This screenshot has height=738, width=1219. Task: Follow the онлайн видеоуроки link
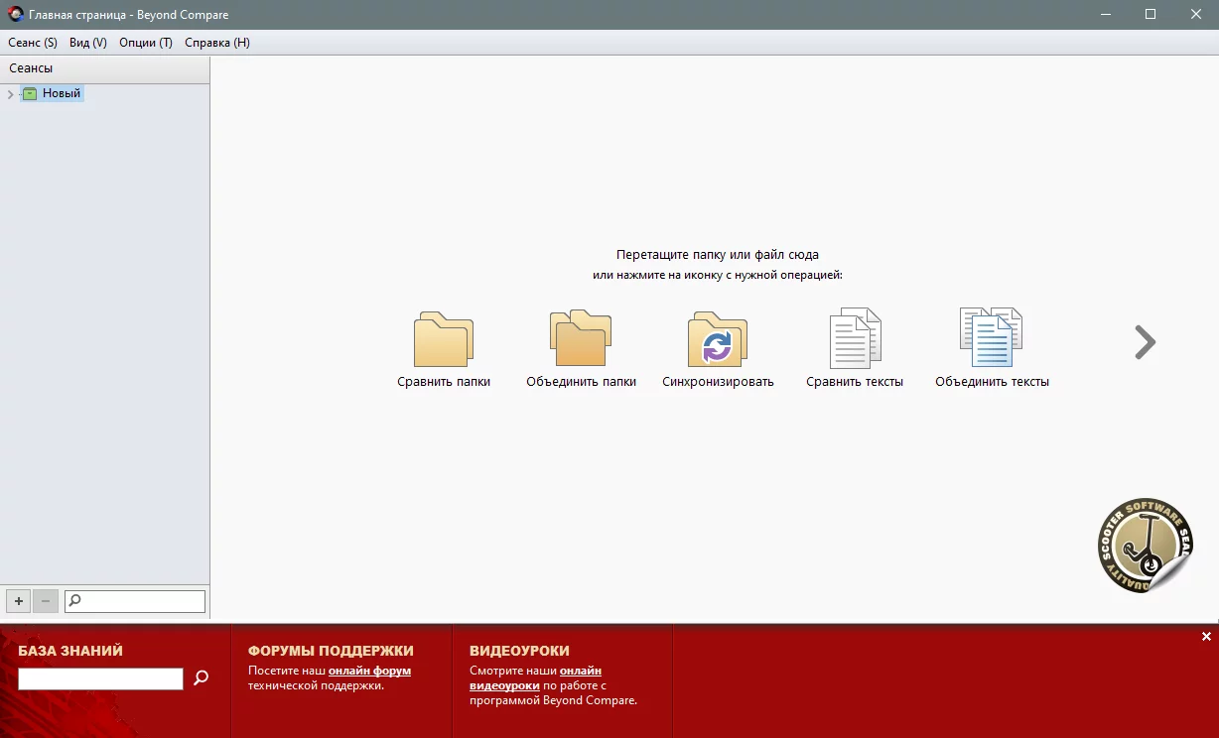click(536, 678)
